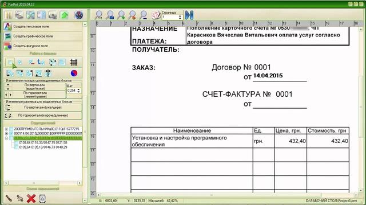Click the shapes icon for figure field
This screenshot has width=366, height=205.
click(x=7, y=46)
